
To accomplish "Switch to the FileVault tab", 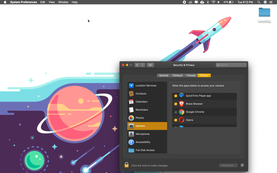I will pos(178,75).
